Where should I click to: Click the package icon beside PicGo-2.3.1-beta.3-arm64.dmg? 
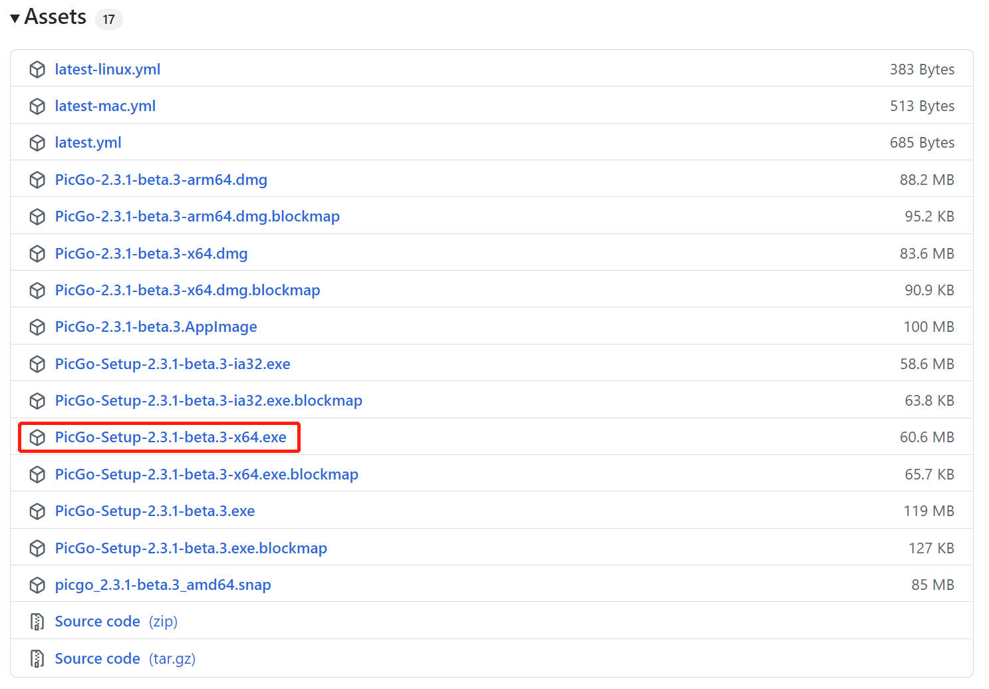pos(37,180)
